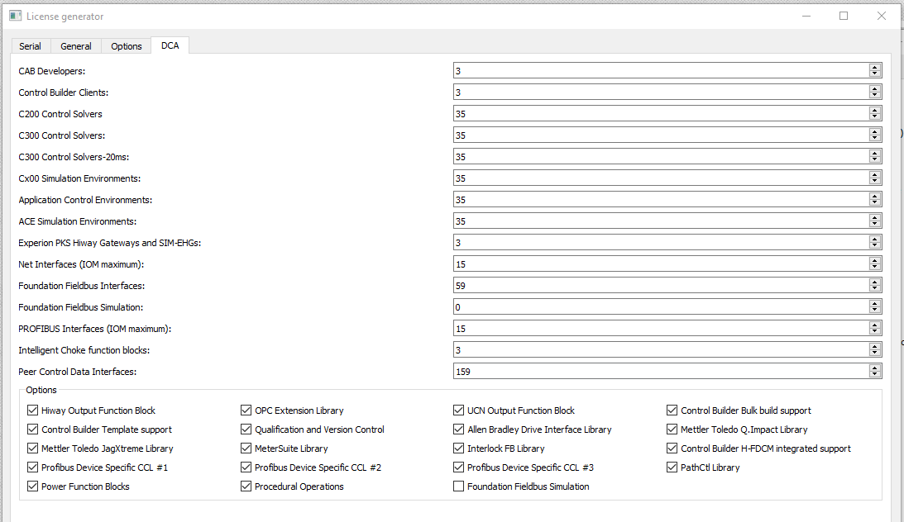Increase CAB Developers with the spinner arrows
Image resolution: width=904 pixels, height=522 pixels.
point(874,68)
